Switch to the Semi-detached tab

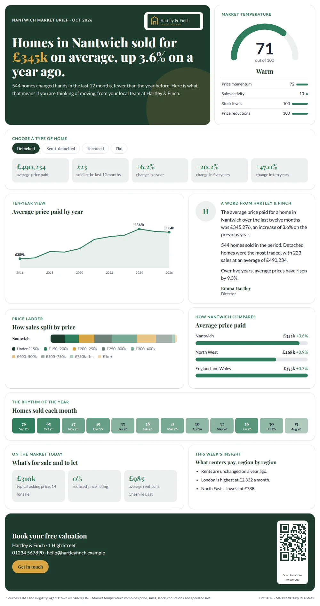pos(61,149)
